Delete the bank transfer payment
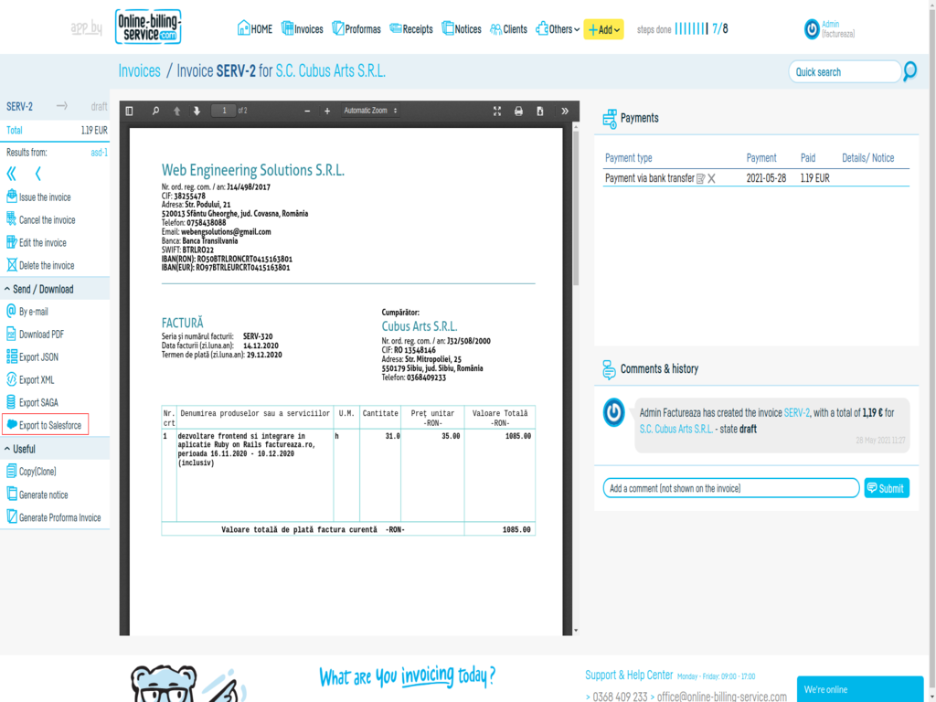This screenshot has height=702, width=936. 711,178
